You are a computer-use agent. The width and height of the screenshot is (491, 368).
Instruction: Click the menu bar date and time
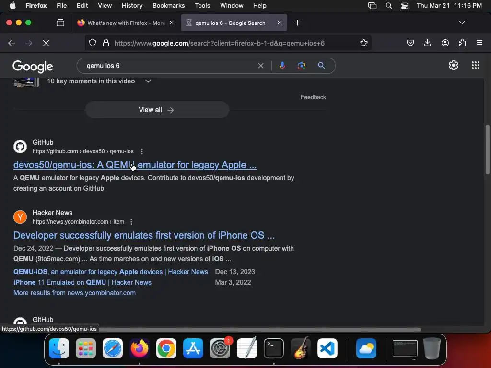[449, 6]
